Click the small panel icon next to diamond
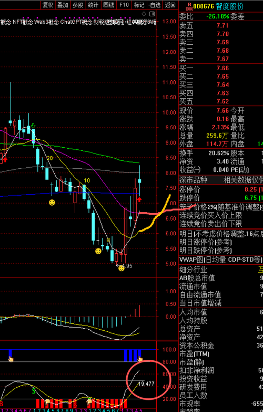 pos(151,14)
